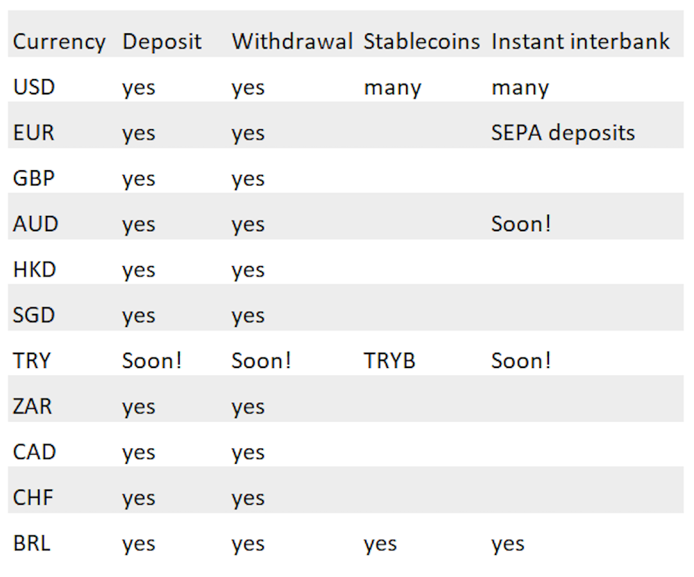The width and height of the screenshot is (694, 577).
Task: Select the TRY deposit Soon! cell
Action: (x=152, y=361)
